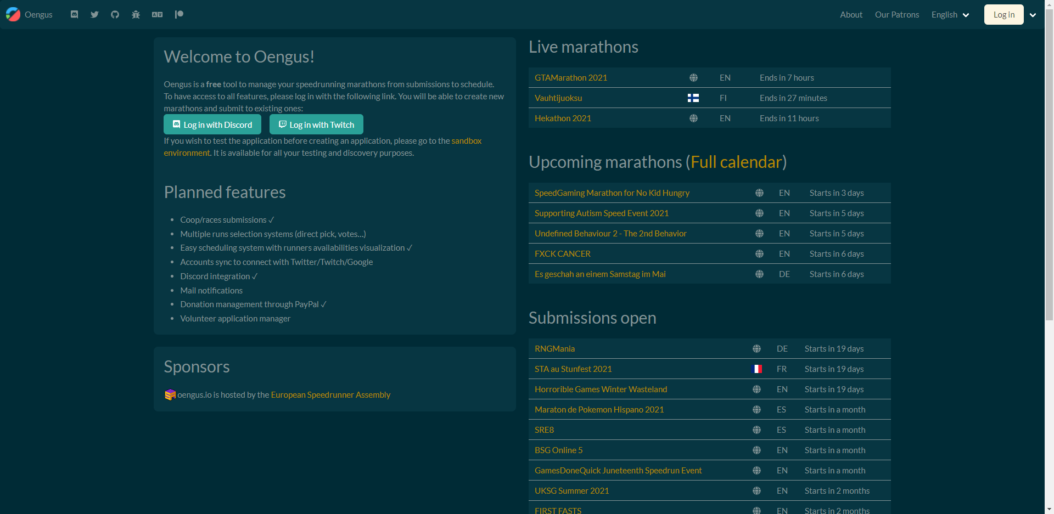Viewport: 1054px width, 514px height.
Task: Click globe icon in SpeedGaming Marathon row
Action: pos(759,193)
